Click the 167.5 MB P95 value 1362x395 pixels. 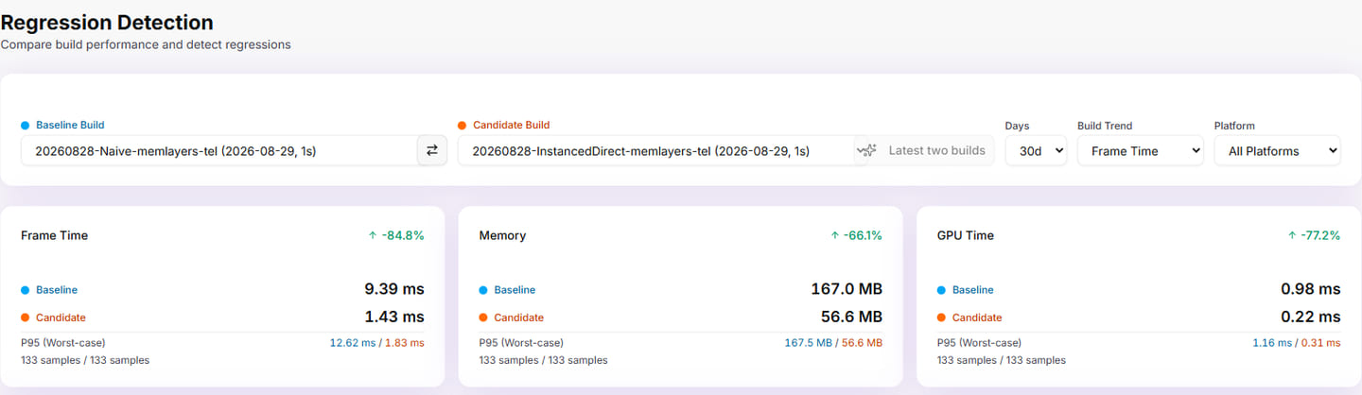coord(809,342)
